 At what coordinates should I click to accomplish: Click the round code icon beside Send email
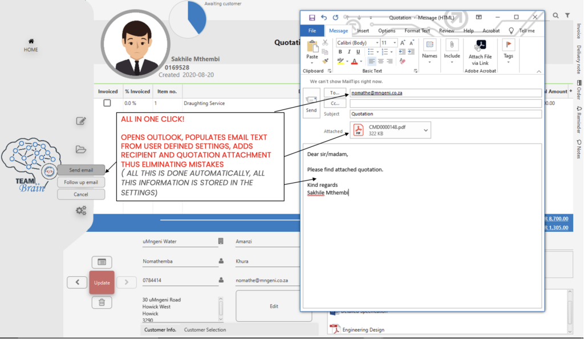(49, 171)
